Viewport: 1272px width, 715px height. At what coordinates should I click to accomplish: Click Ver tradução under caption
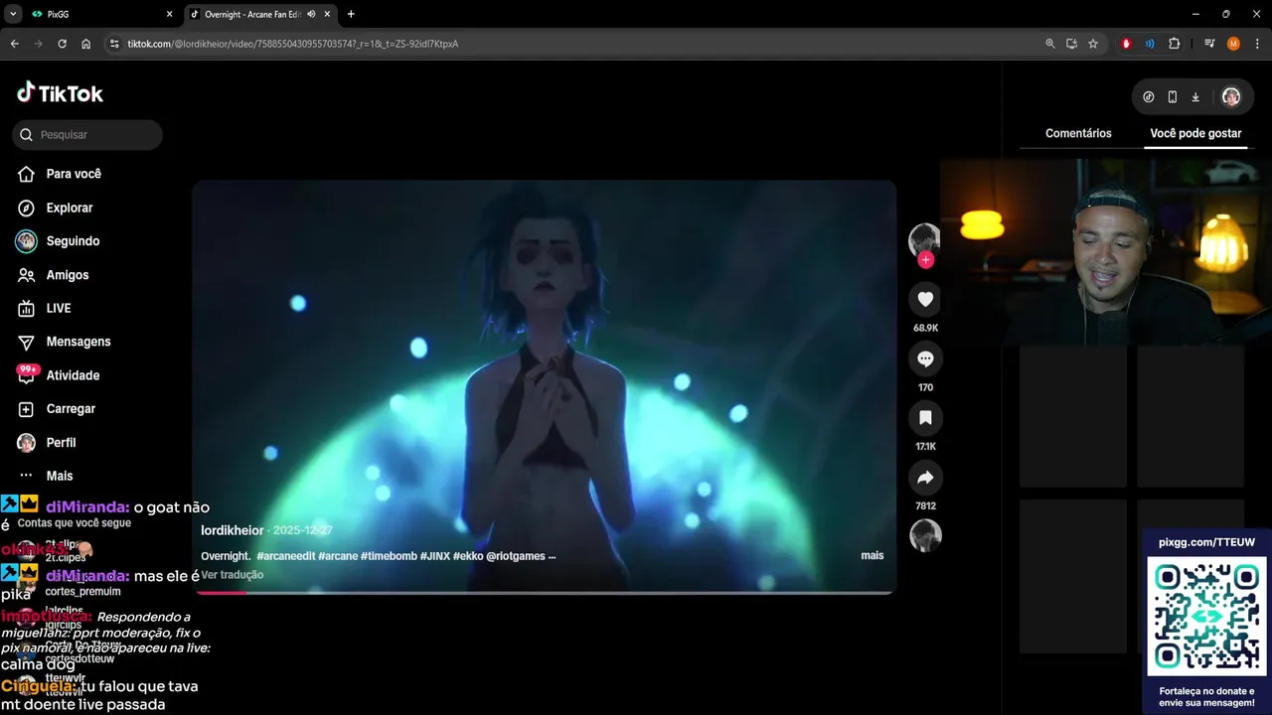(x=233, y=575)
